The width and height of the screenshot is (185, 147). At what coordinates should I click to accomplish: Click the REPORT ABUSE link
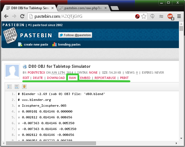point(105,78)
